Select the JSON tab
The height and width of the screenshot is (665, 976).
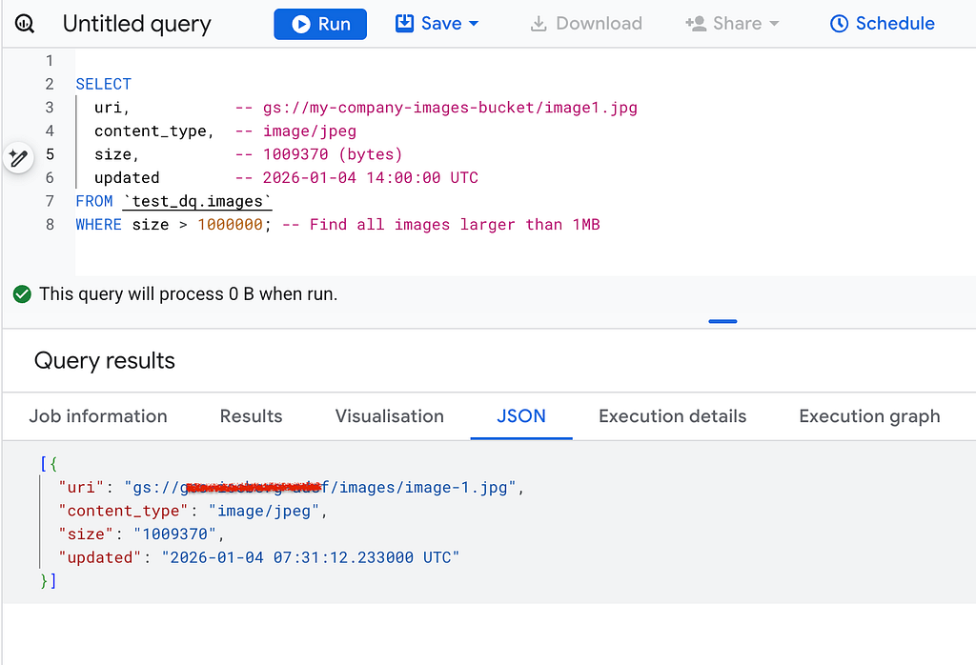coord(521,416)
